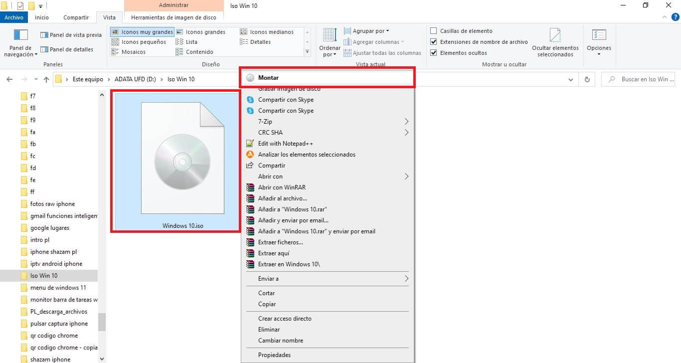Image resolution: width=681 pixels, height=363 pixels.
Task: Open the 7-Zip submenu
Action: [x=327, y=122]
